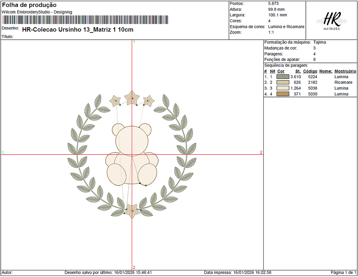Click thread code "2182"

click(x=313, y=82)
